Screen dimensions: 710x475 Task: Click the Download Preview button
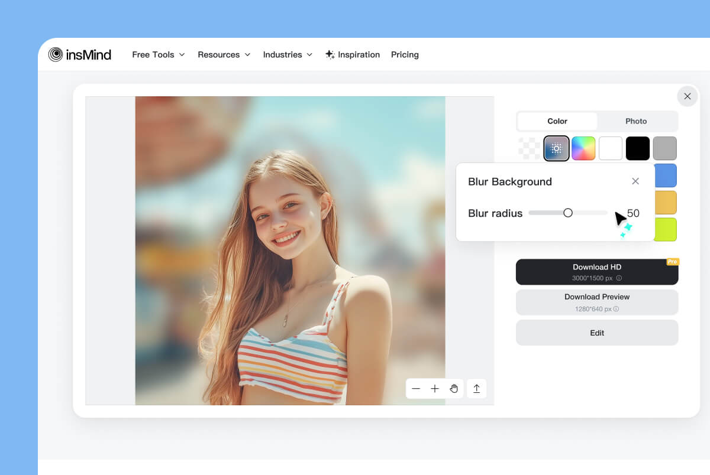[597, 302]
